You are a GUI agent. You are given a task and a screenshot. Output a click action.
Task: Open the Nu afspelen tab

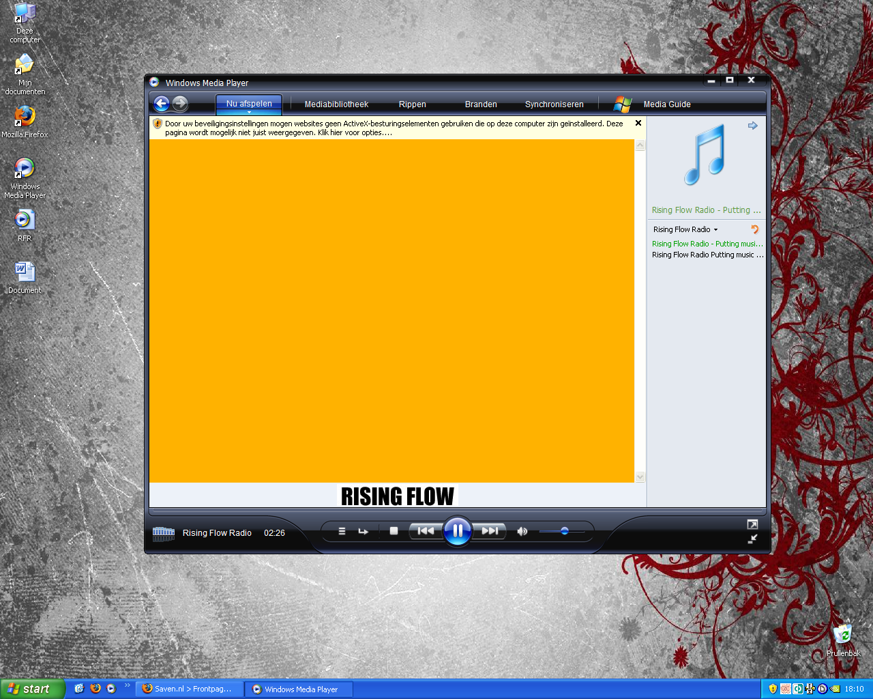[249, 104]
